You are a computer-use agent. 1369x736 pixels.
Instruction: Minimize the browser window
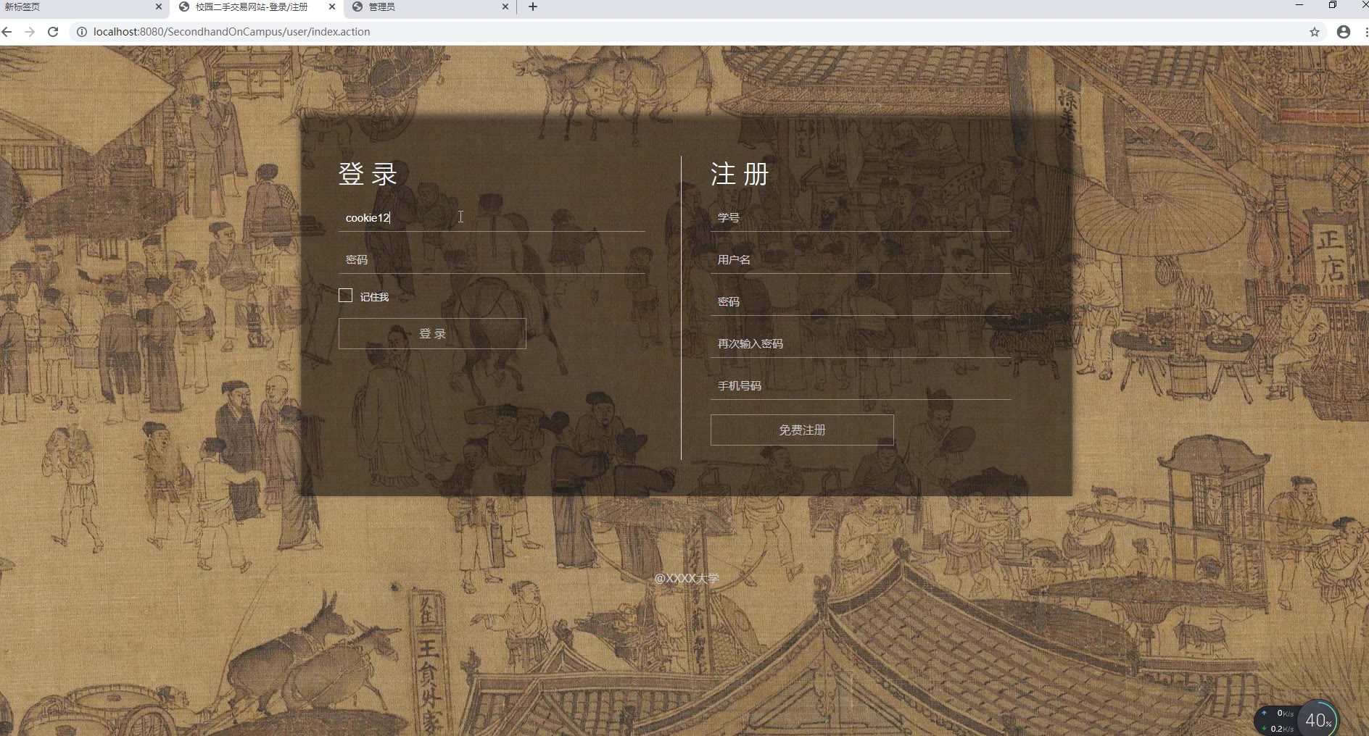coord(1299,6)
